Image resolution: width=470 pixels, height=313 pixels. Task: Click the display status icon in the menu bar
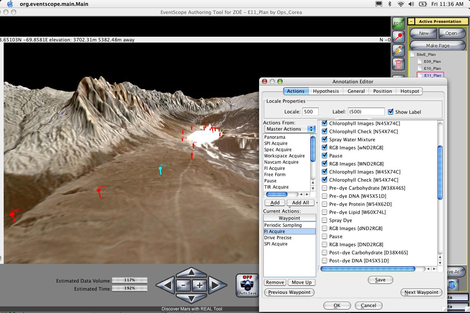pos(378,4)
